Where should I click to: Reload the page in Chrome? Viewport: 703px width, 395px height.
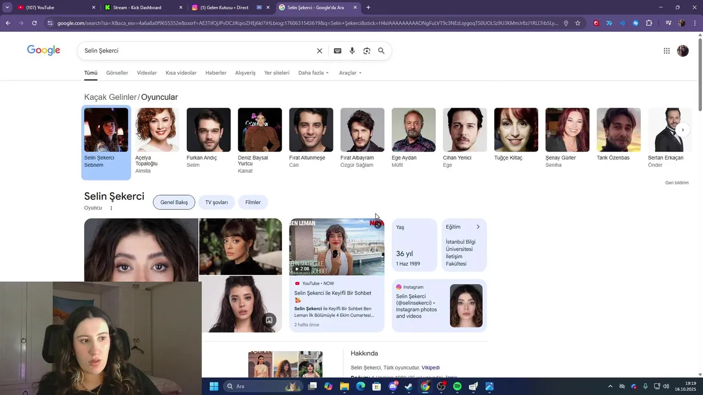click(x=34, y=23)
